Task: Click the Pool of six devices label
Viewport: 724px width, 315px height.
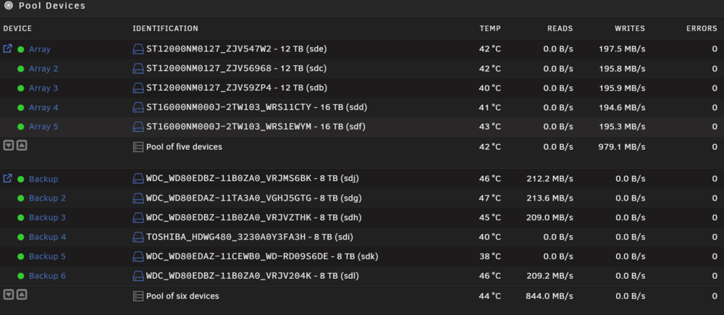Action: click(x=182, y=296)
